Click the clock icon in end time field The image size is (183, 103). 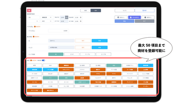(x=81, y=21)
